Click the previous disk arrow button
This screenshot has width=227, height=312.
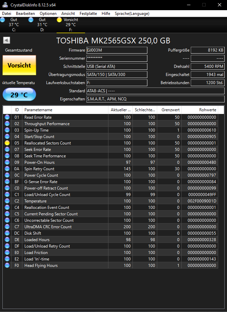6,40
